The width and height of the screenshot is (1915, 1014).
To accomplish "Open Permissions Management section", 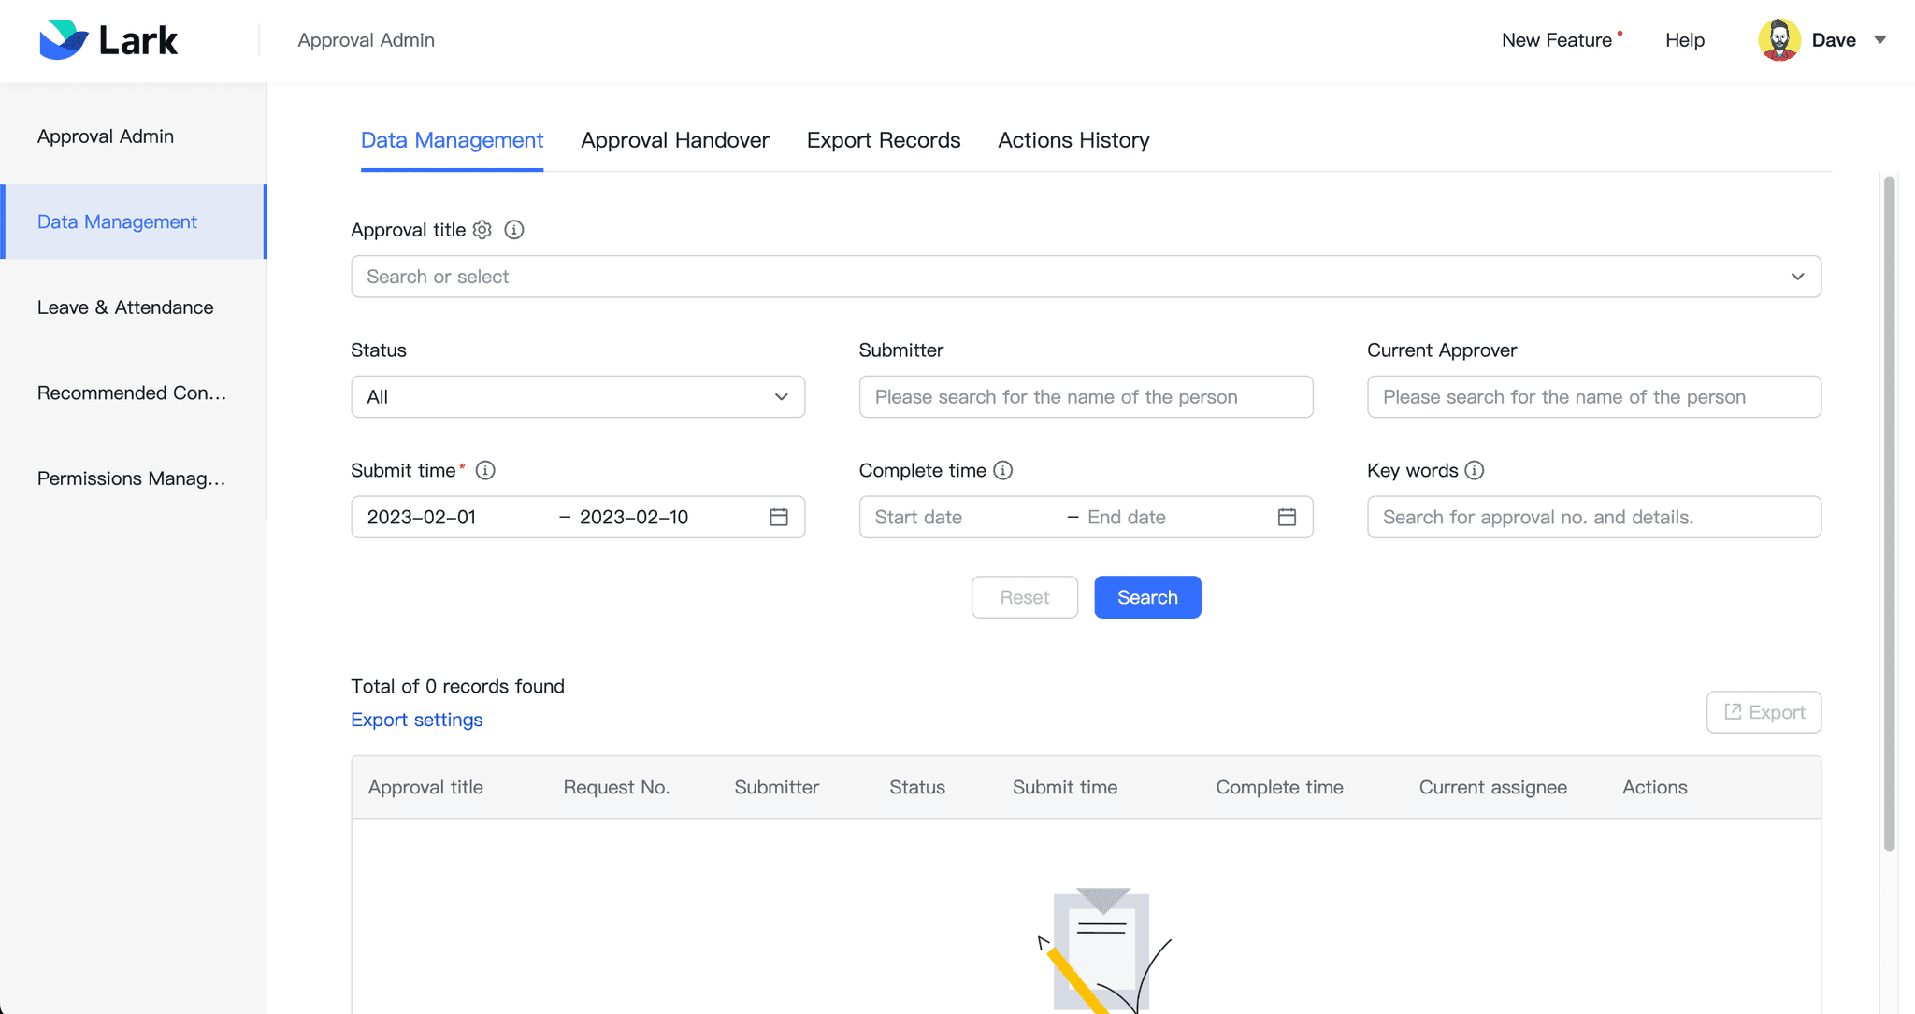I will [x=131, y=478].
